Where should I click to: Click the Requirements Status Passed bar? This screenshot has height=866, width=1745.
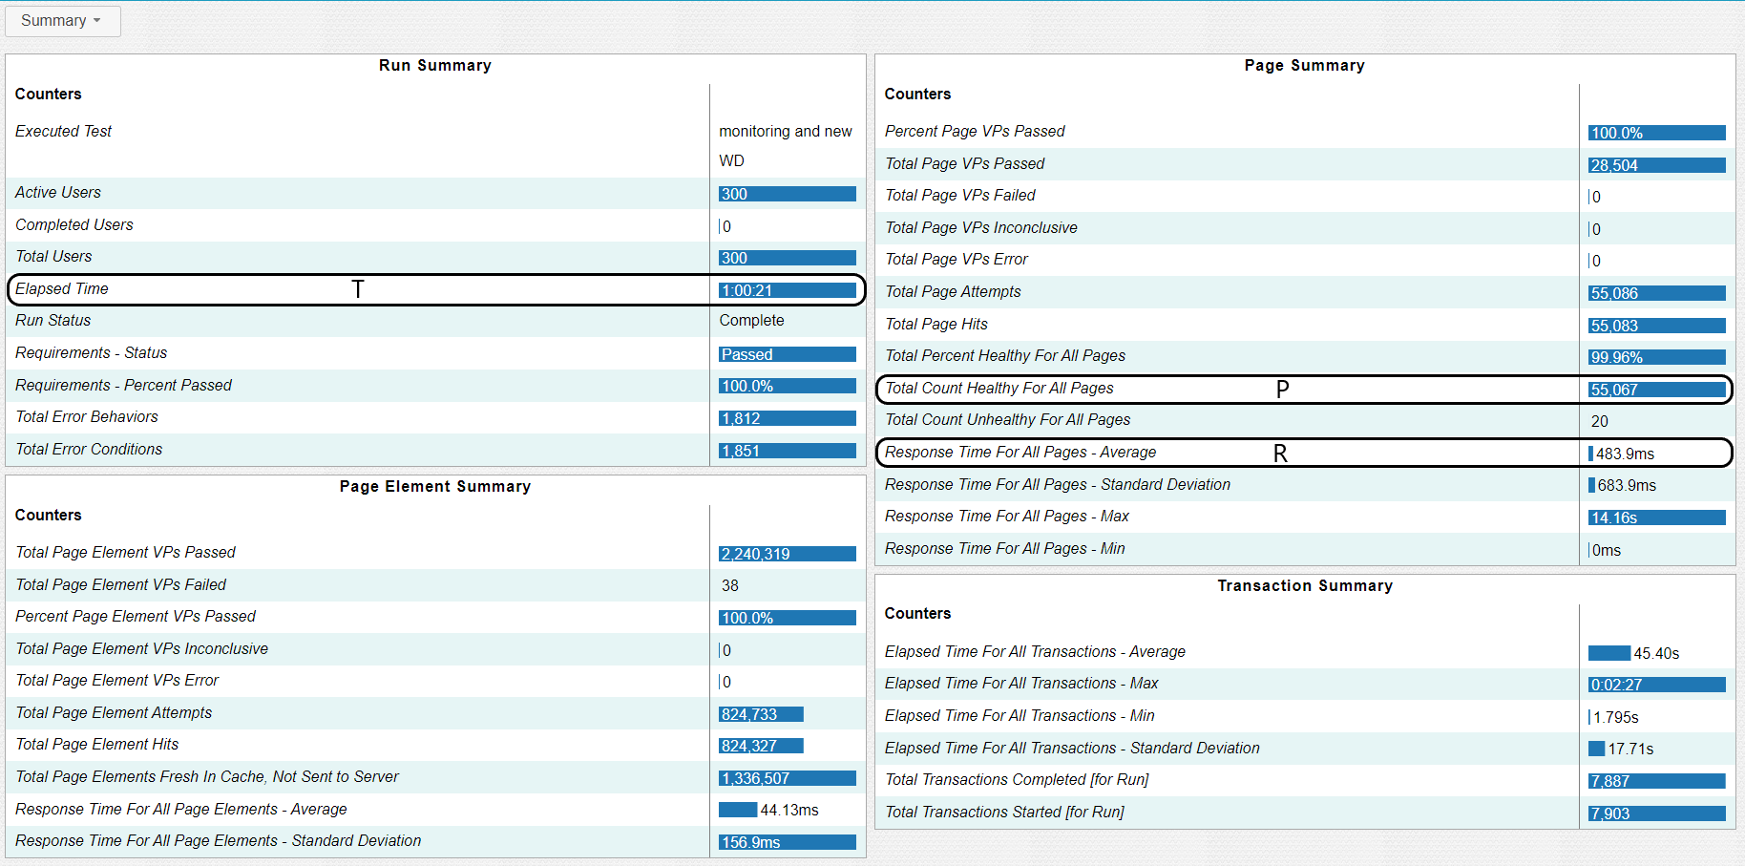(787, 354)
